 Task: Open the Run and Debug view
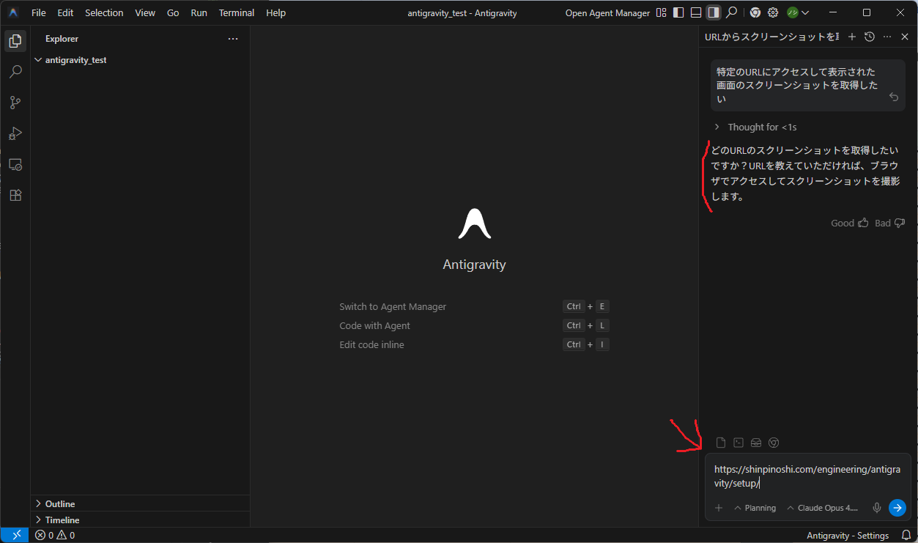(15, 133)
